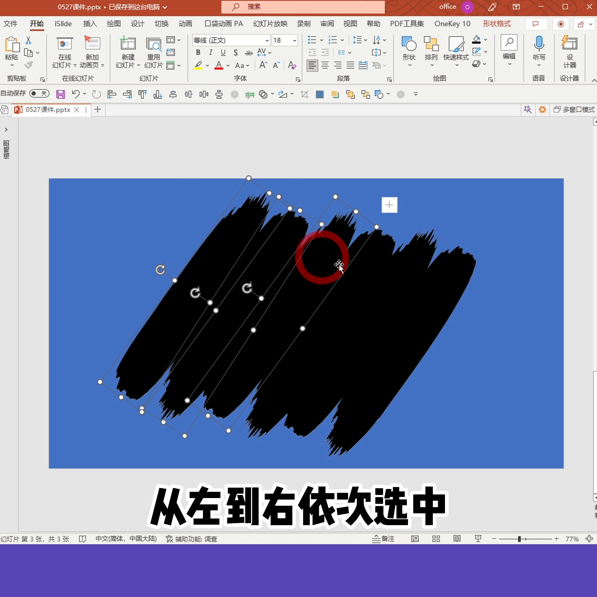Screen dimensions: 597x597
Task: Switch to the OneKey 10 tab
Action: click(452, 24)
